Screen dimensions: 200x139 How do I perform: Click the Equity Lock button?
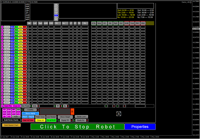[x=81, y=117]
